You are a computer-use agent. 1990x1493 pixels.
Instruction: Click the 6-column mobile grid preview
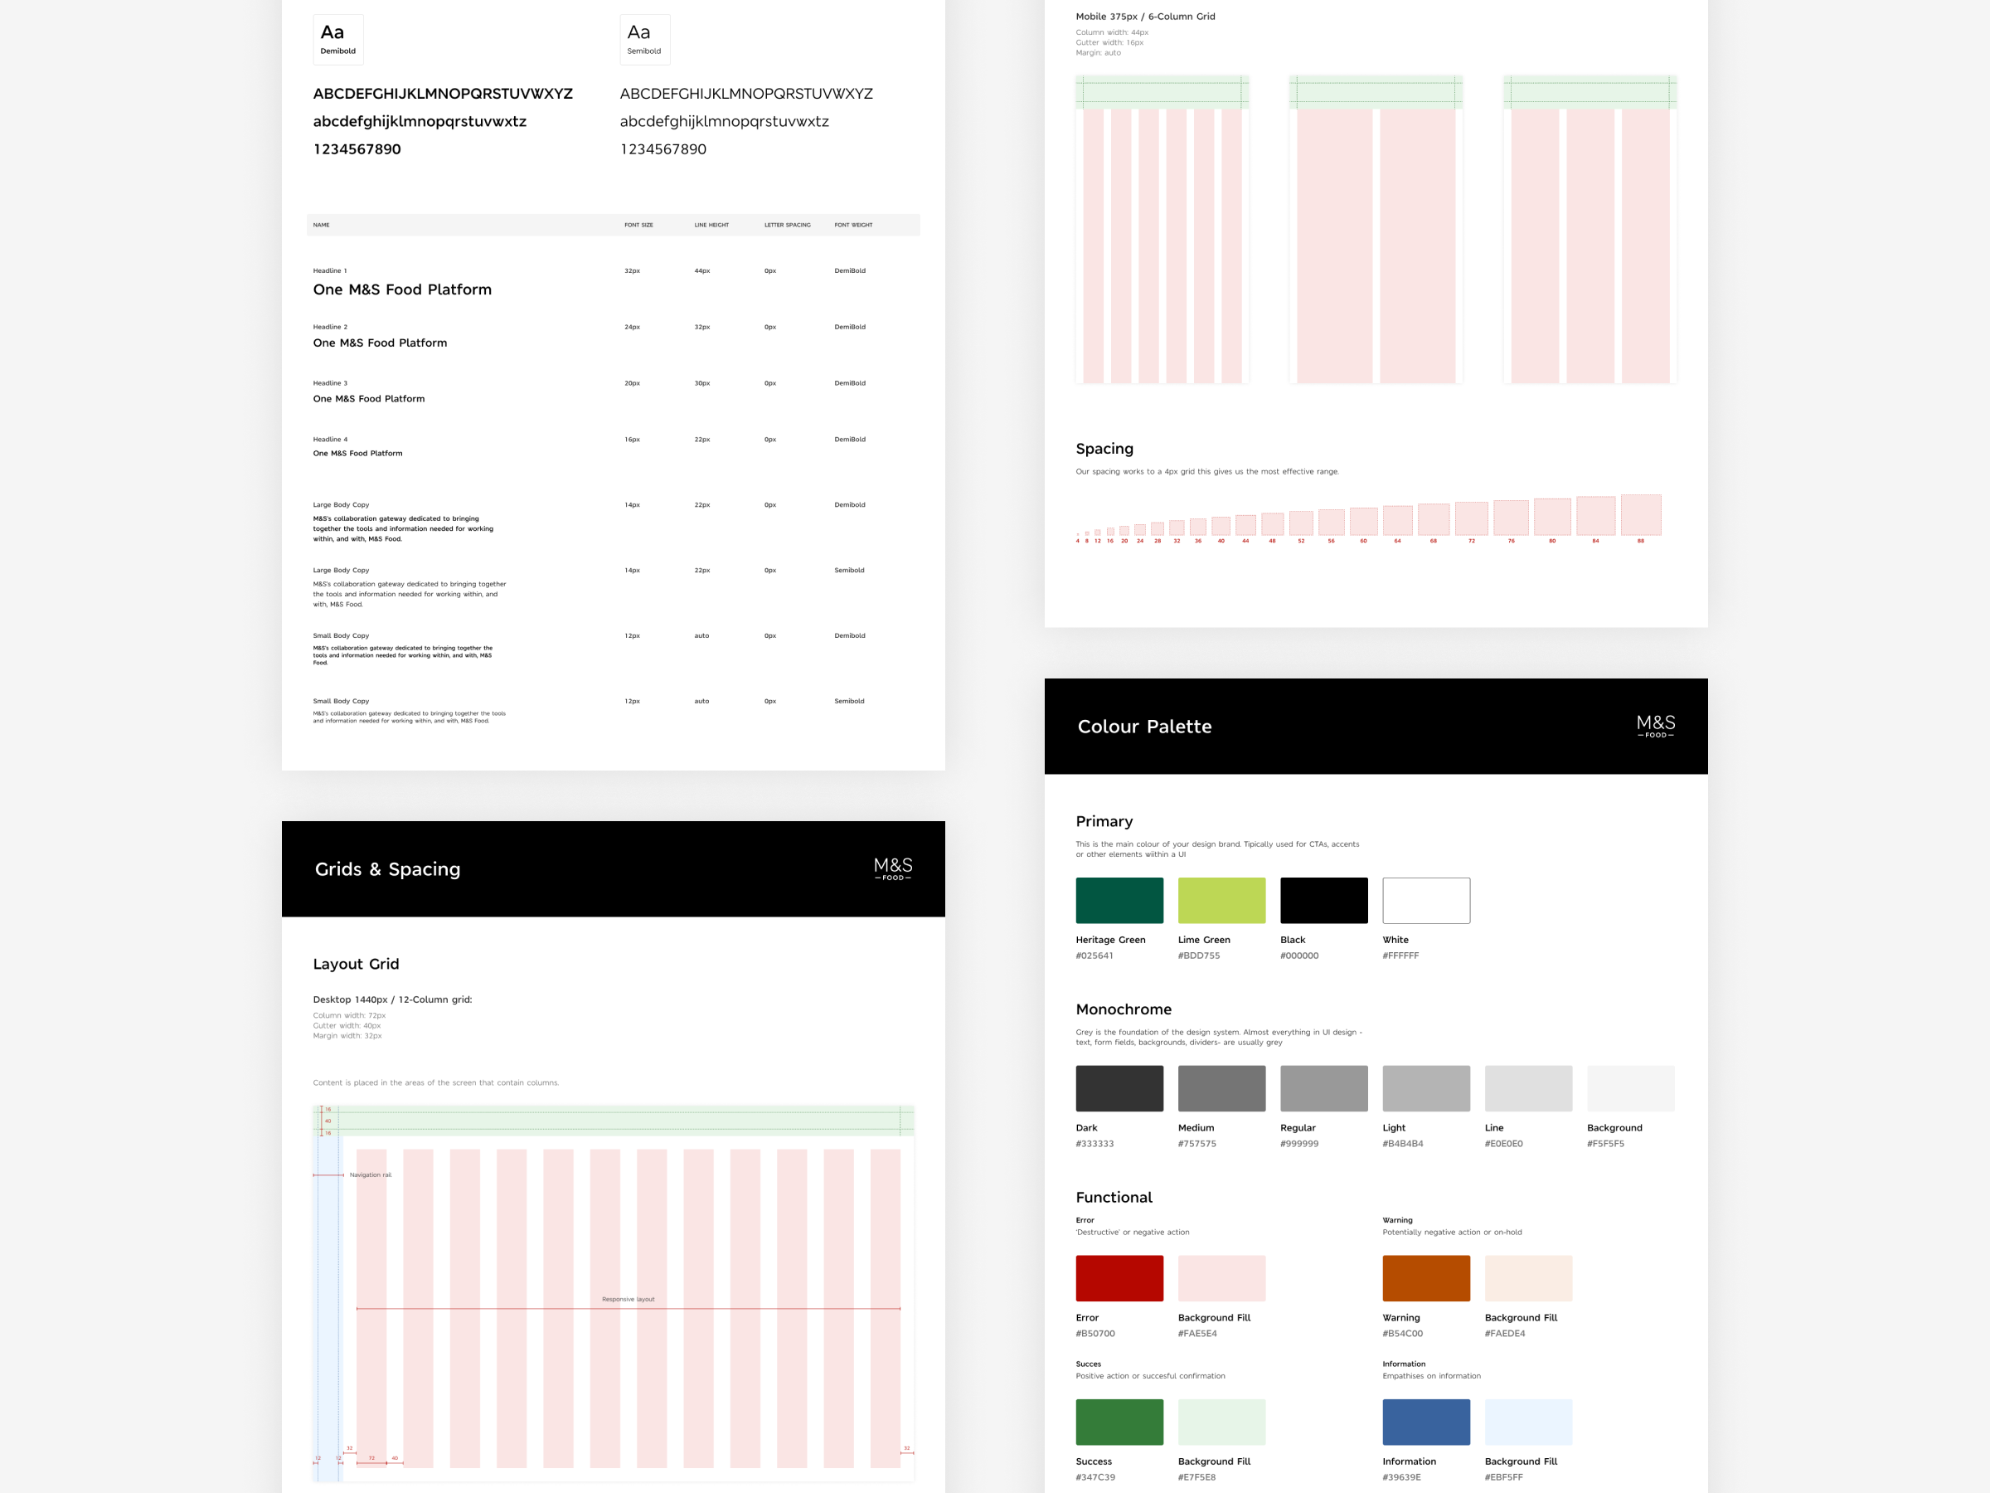pyautogui.click(x=1162, y=230)
